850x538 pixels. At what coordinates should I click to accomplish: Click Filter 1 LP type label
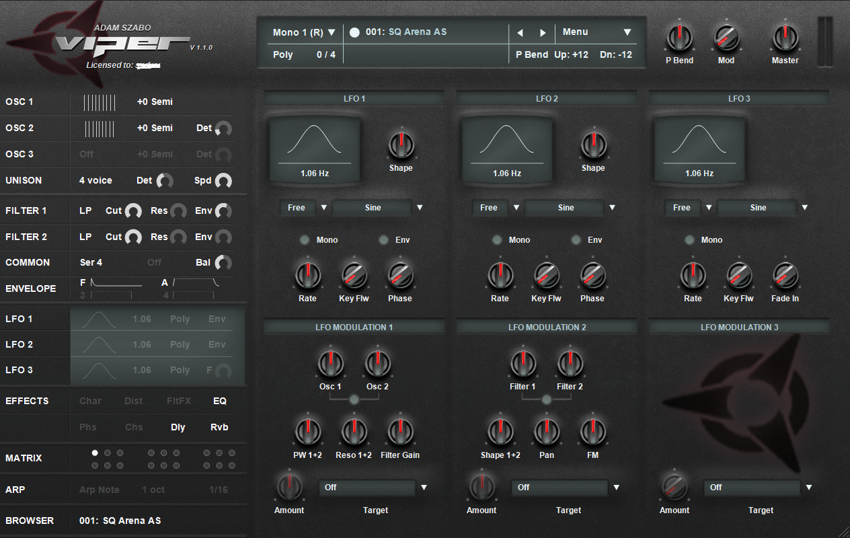coord(85,211)
